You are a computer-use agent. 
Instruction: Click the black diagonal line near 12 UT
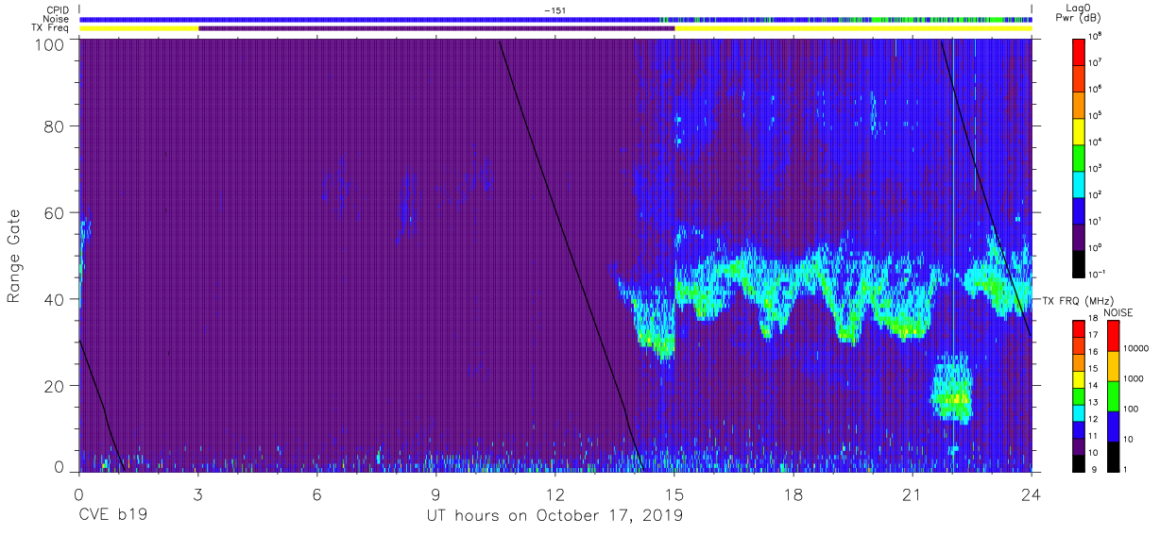(x=571, y=255)
